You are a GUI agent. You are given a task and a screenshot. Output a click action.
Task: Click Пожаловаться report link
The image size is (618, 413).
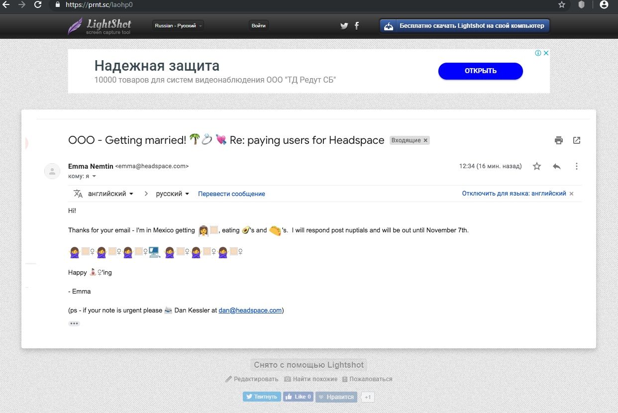(367, 379)
